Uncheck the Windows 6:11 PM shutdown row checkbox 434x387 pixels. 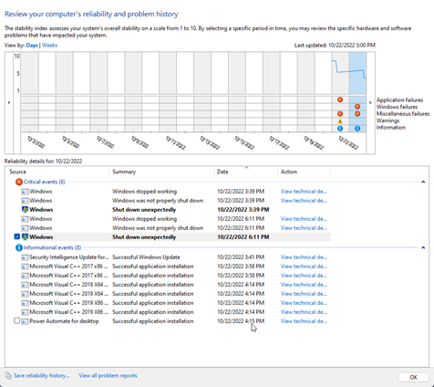(x=17, y=236)
